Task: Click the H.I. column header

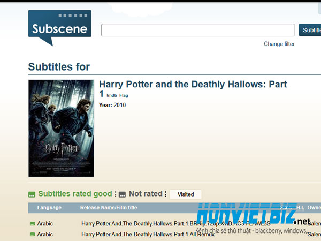Action: 300,208
